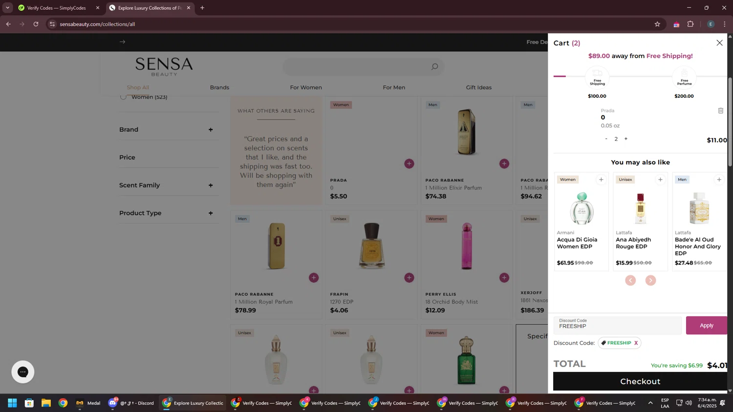The image size is (733, 412).
Task: Open the Shop All menu
Action: (x=138, y=87)
